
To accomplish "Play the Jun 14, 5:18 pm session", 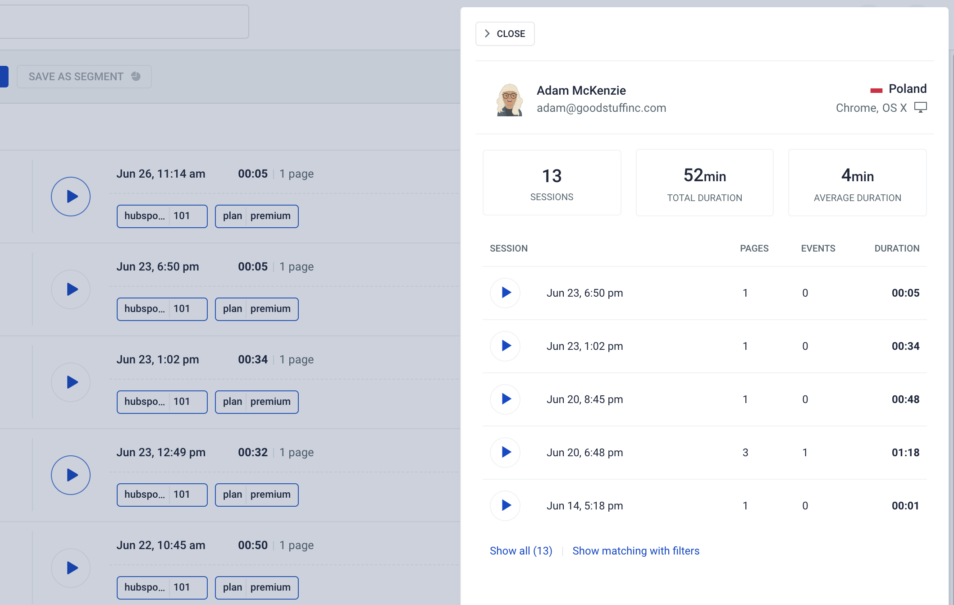I will (x=505, y=506).
